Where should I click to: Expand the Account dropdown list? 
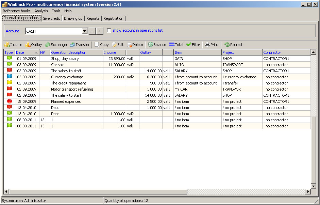coord(85,31)
